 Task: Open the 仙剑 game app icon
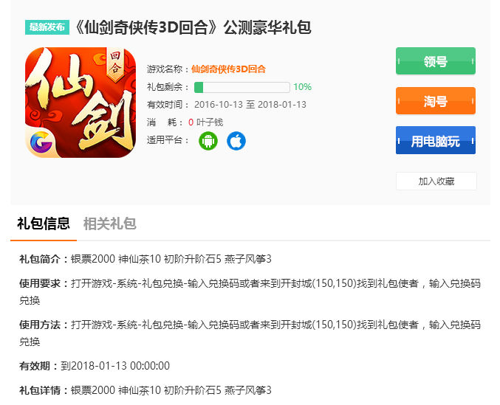[x=81, y=103]
